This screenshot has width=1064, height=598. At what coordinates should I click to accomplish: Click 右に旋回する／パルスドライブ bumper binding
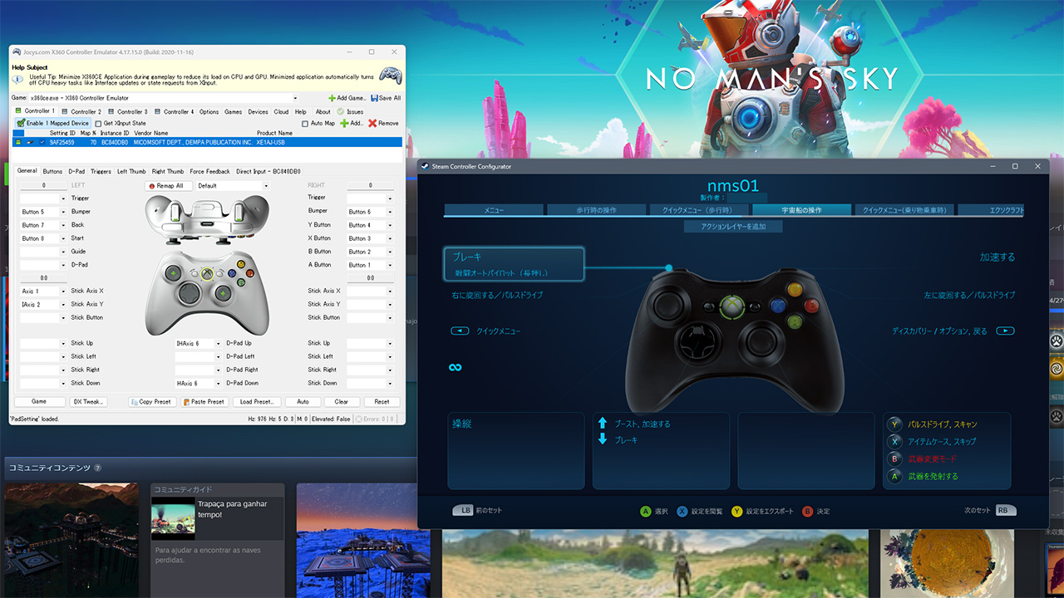pyautogui.click(x=498, y=295)
